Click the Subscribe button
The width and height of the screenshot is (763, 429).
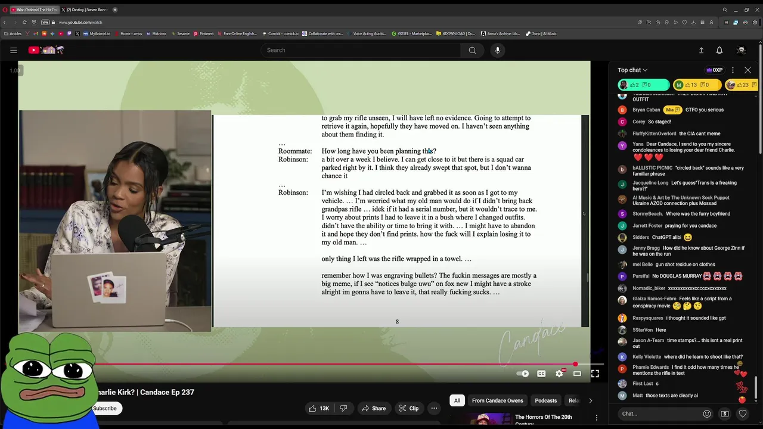[104, 408]
